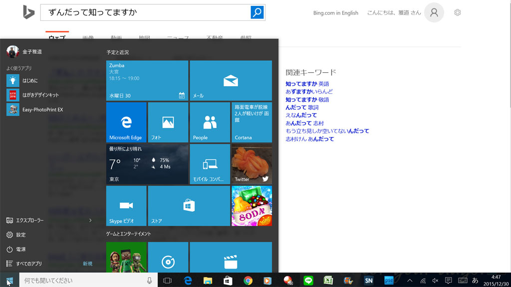Open the Cortana news tile
This screenshot has height=287, width=511.
pyautogui.click(x=252, y=123)
